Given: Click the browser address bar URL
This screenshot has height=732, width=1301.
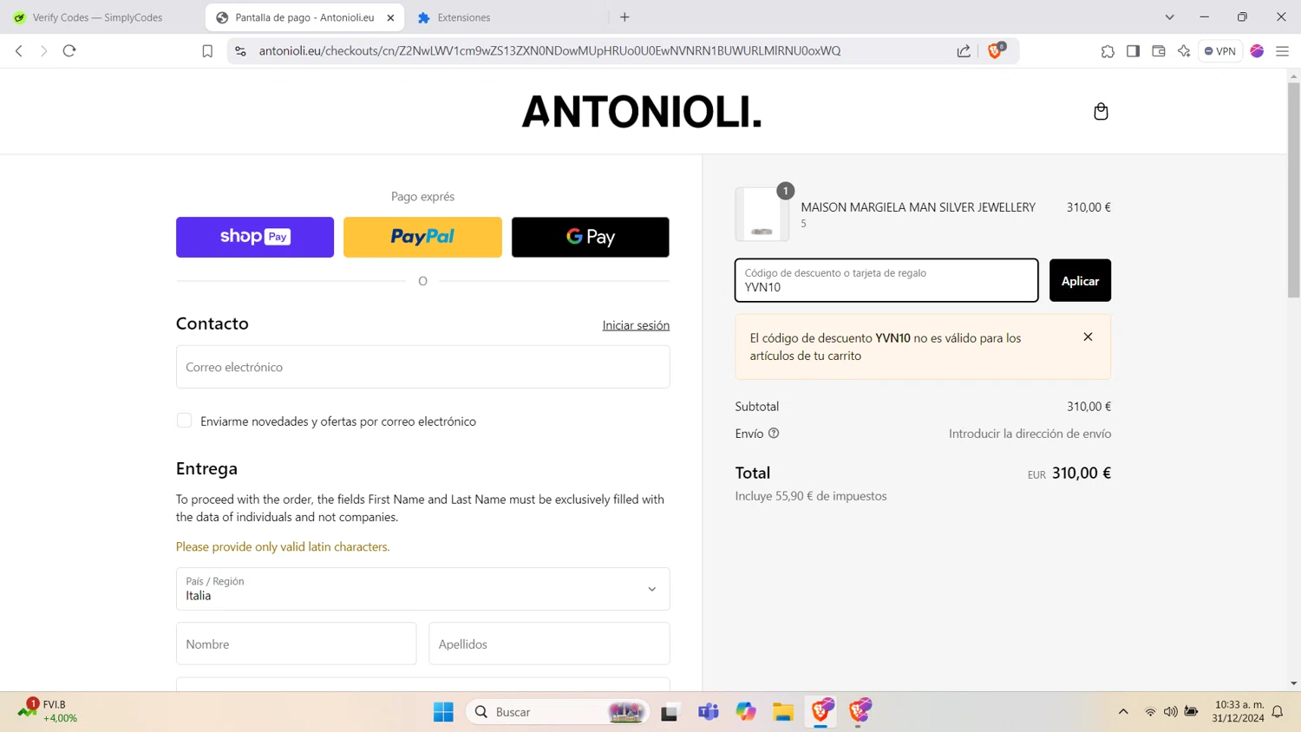Looking at the screenshot, I should [x=550, y=51].
